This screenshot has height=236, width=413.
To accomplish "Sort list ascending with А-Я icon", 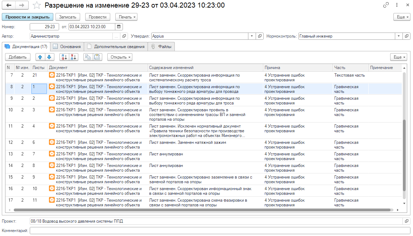I will pos(64,57).
